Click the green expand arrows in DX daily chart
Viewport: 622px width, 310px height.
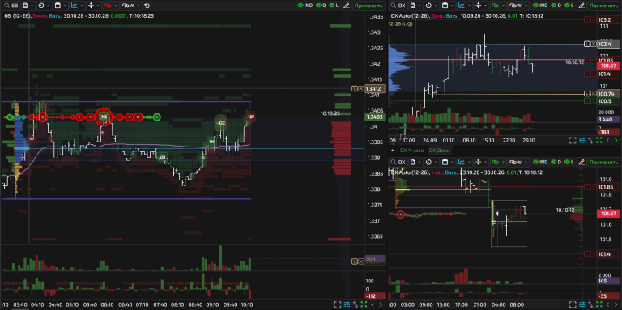(599, 140)
